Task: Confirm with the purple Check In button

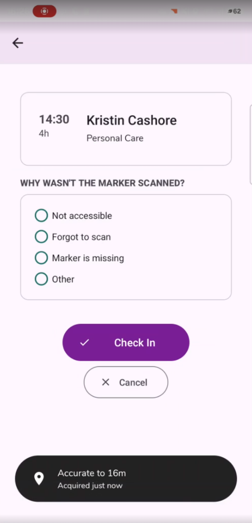Action: pyautogui.click(x=126, y=342)
